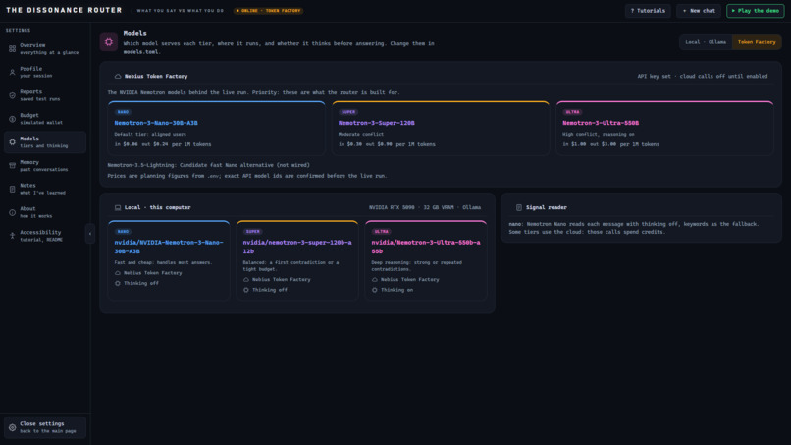This screenshot has height=445, width=791.
Task: Open the About how it works section
Action: pos(45,212)
